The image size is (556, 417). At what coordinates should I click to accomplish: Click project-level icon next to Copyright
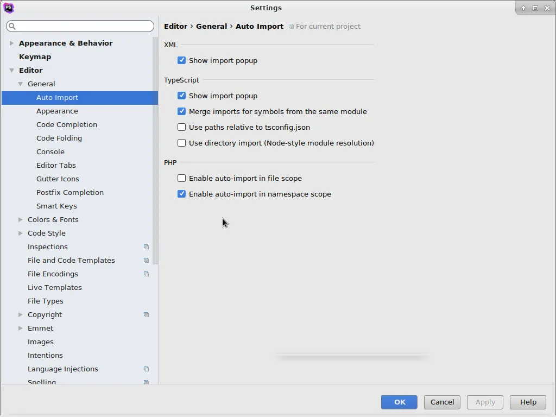[x=146, y=315]
